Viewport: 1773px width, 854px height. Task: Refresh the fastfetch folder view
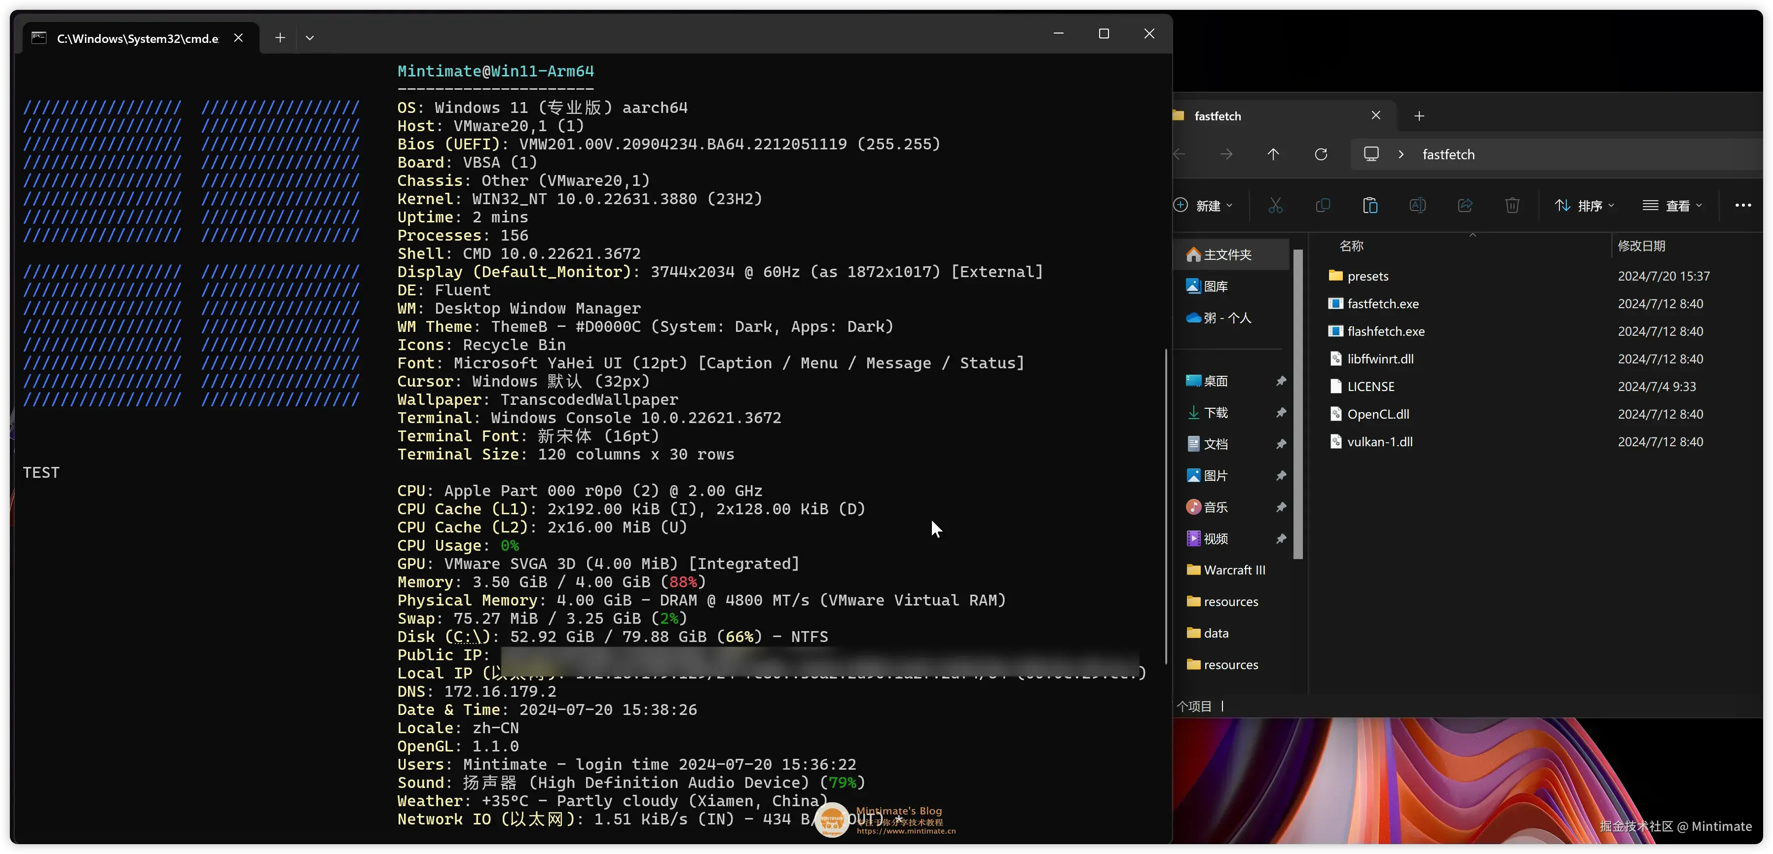pos(1321,153)
